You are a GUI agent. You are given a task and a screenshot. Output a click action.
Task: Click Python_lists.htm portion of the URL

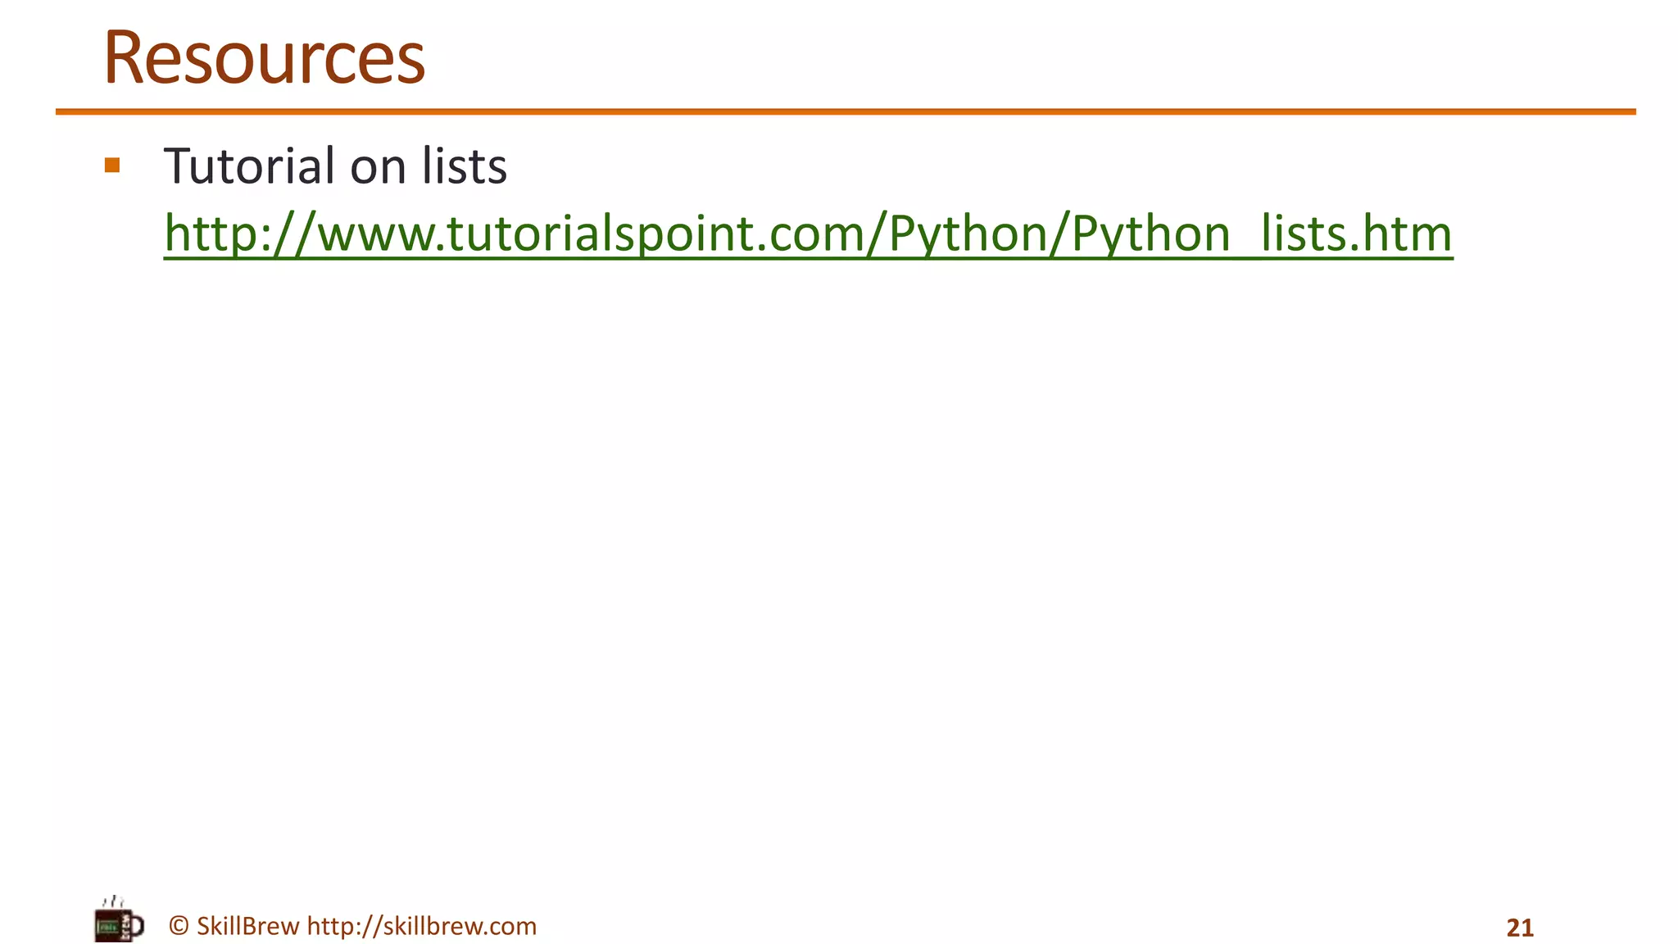point(1262,234)
